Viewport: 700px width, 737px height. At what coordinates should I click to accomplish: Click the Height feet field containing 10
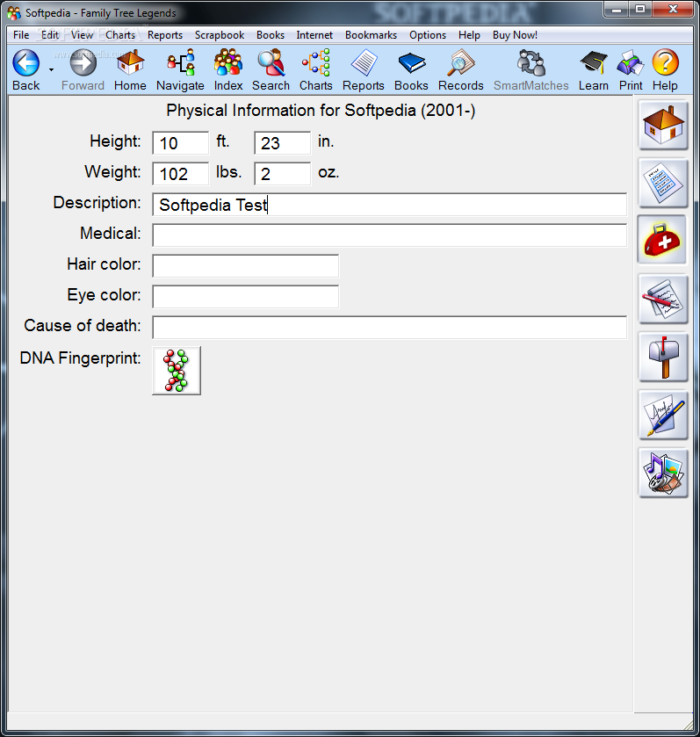180,143
